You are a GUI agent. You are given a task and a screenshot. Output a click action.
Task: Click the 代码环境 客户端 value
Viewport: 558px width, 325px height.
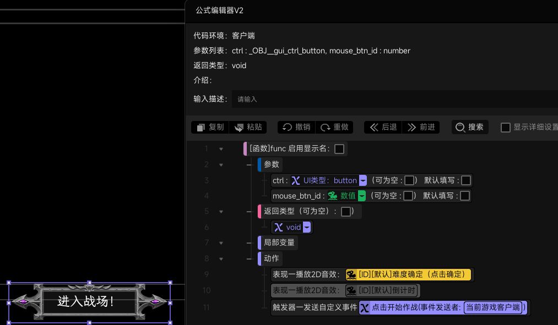pos(243,36)
